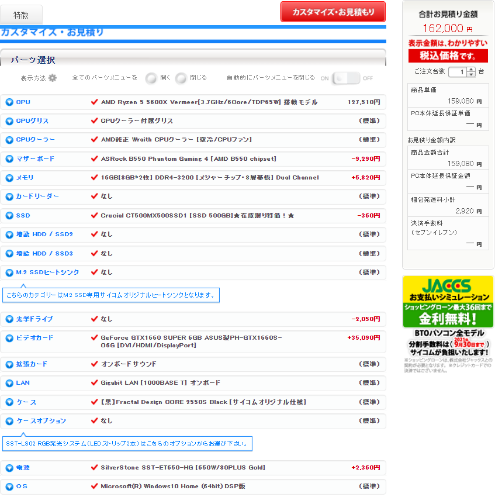Select the 開く radio button for all menus

pos(151,78)
